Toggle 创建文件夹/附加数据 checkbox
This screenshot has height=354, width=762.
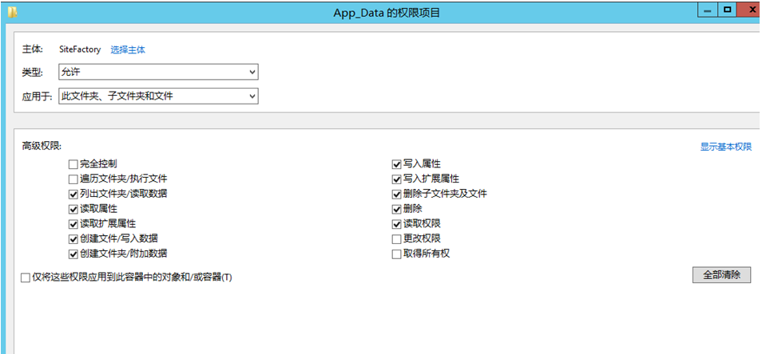73,254
